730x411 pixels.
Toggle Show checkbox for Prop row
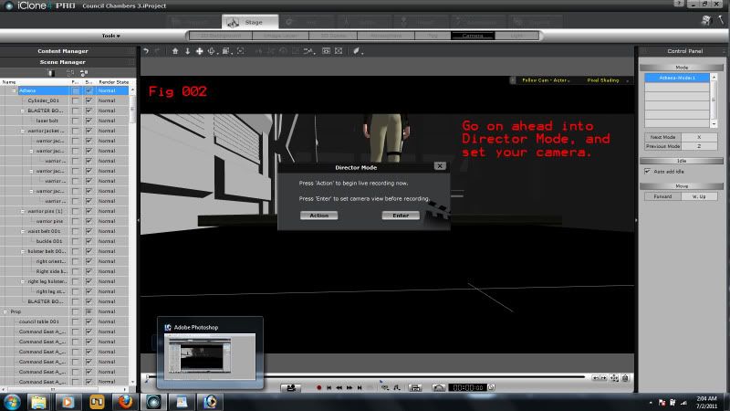[89, 311]
